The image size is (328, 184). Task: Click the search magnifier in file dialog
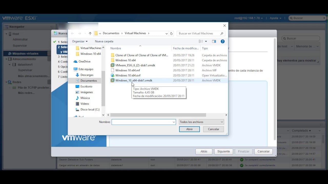pyautogui.click(x=222, y=33)
